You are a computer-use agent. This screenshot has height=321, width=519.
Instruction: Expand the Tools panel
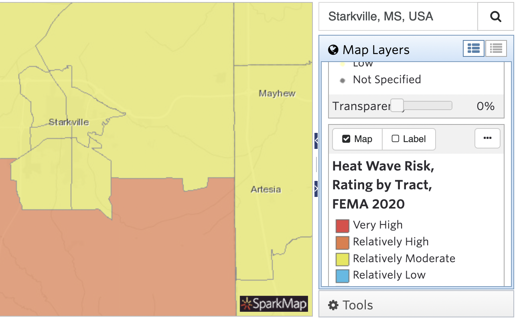(416, 305)
